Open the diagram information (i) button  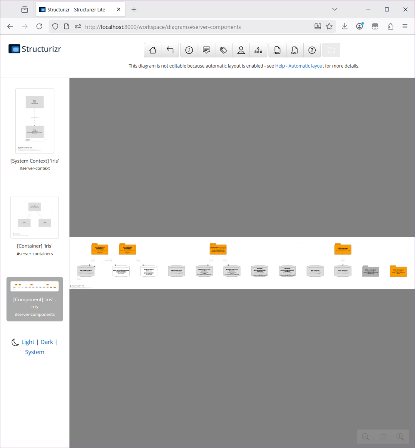click(x=189, y=50)
